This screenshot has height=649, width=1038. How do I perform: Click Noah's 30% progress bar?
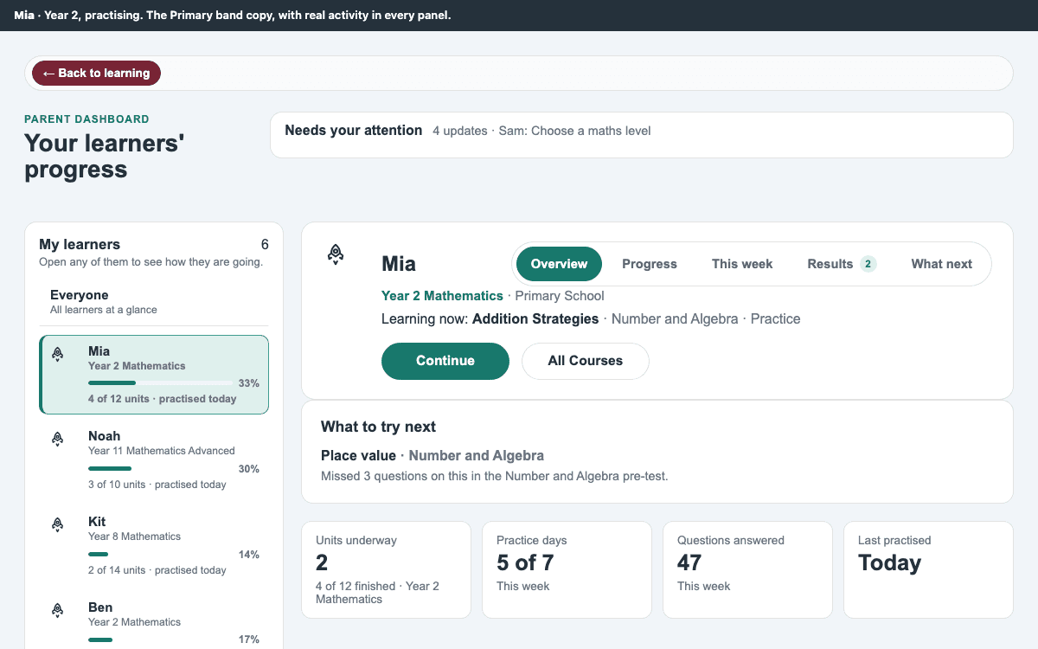[160, 468]
